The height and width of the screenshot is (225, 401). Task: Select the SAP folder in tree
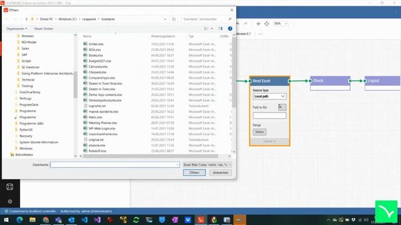[x=24, y=54]
